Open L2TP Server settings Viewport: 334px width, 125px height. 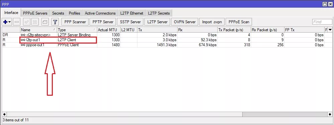(157, 22)
